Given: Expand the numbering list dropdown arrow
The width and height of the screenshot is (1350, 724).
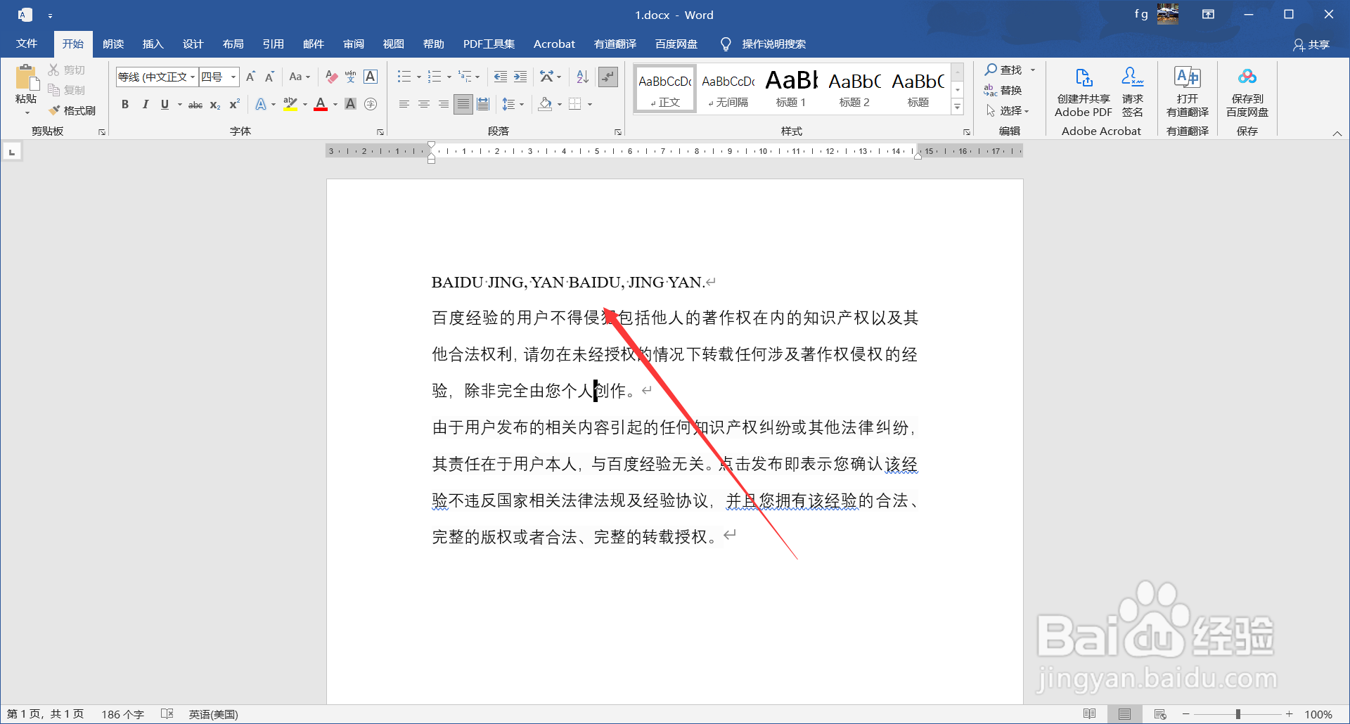Looking at the screenshot, I should (449, 77).
